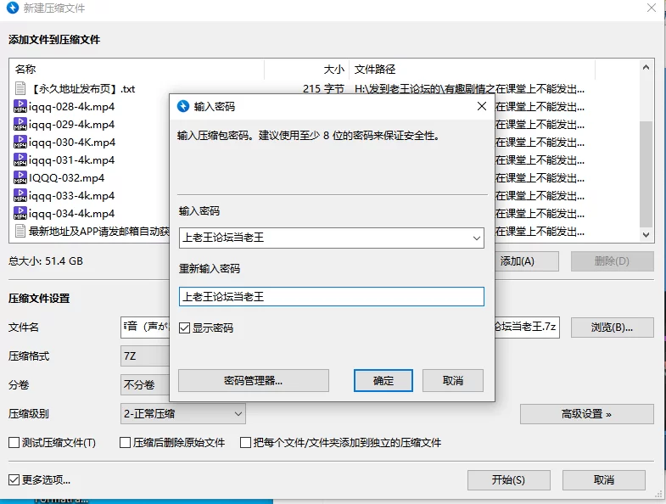Select the 最新地址及APP text file icon
Screen dimensions: 666x504
[20, 231]
